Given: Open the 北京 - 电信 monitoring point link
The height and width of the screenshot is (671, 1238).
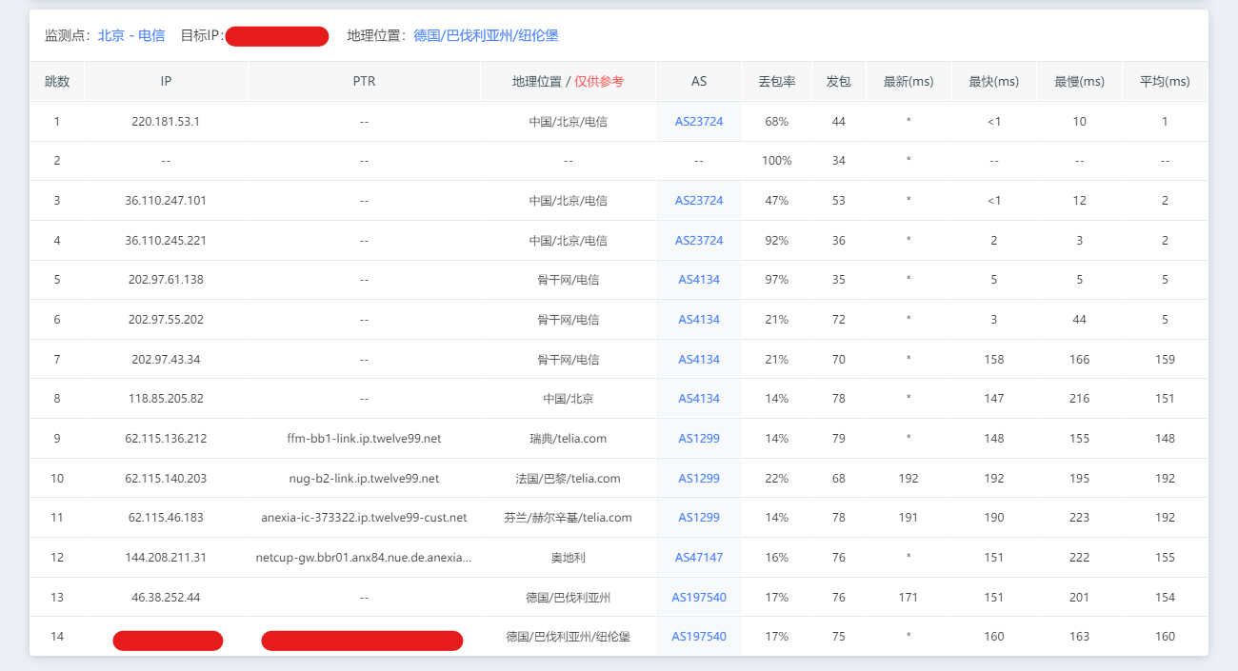Looking at the screenshot, I should [131, 35].
